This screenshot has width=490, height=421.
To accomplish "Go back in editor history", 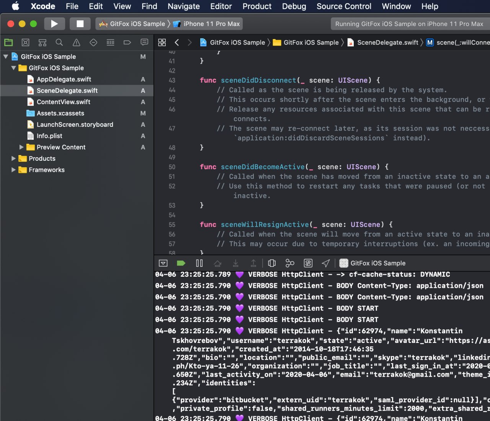I will point(177,42).
